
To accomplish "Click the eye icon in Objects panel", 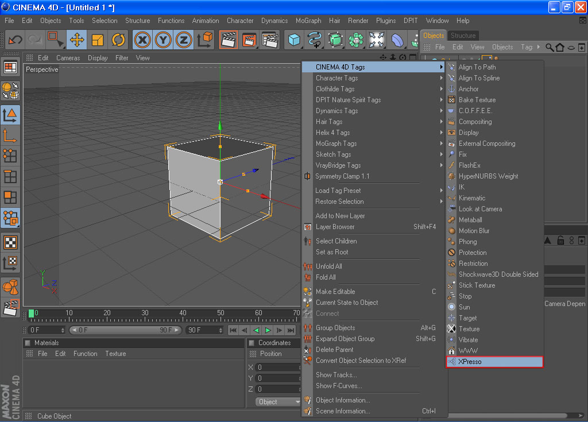I will tap(571, 48).
